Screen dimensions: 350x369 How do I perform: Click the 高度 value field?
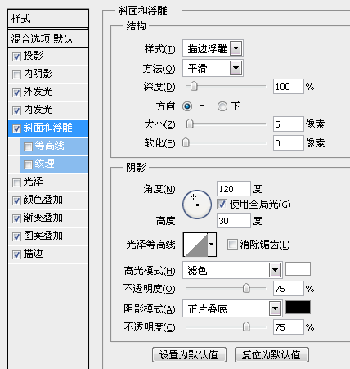point(234,220)
